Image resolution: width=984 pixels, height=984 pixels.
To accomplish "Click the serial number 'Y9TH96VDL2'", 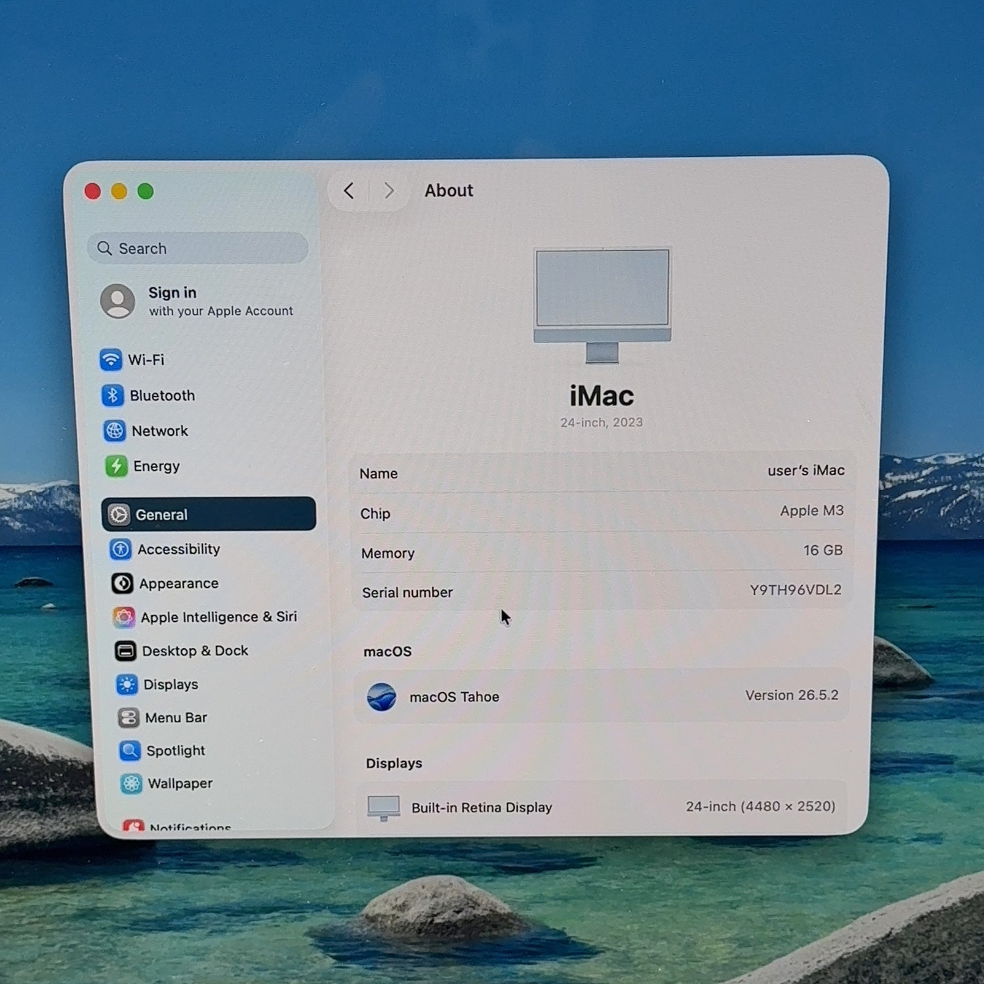I will tap(796, 590).
